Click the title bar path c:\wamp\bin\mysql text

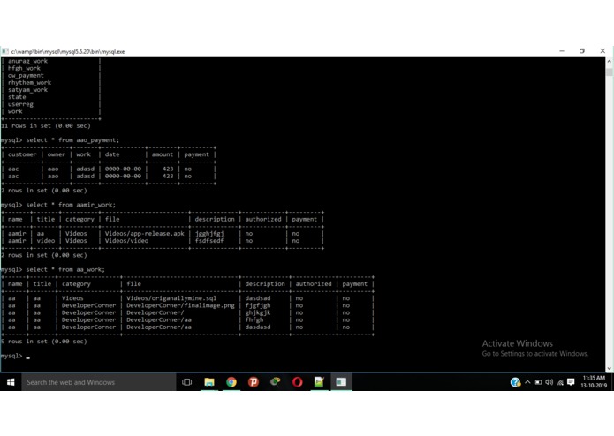[68, 51]
